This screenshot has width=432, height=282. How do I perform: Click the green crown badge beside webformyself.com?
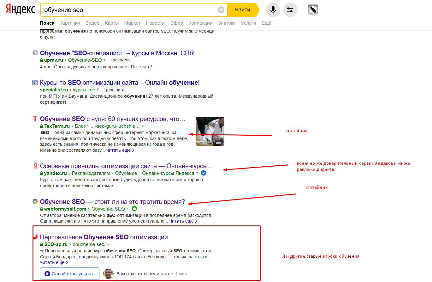[x=134, y=209]
